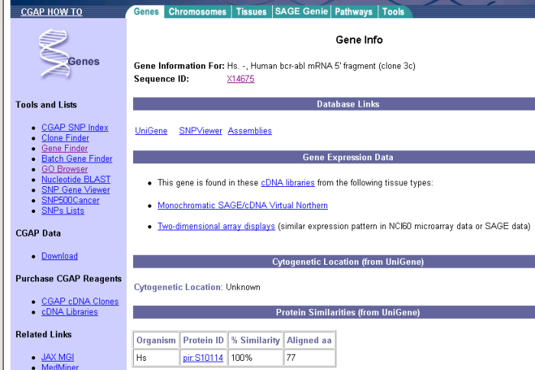
Task: Open the SNPViewer link
Action: click(200, 130)
